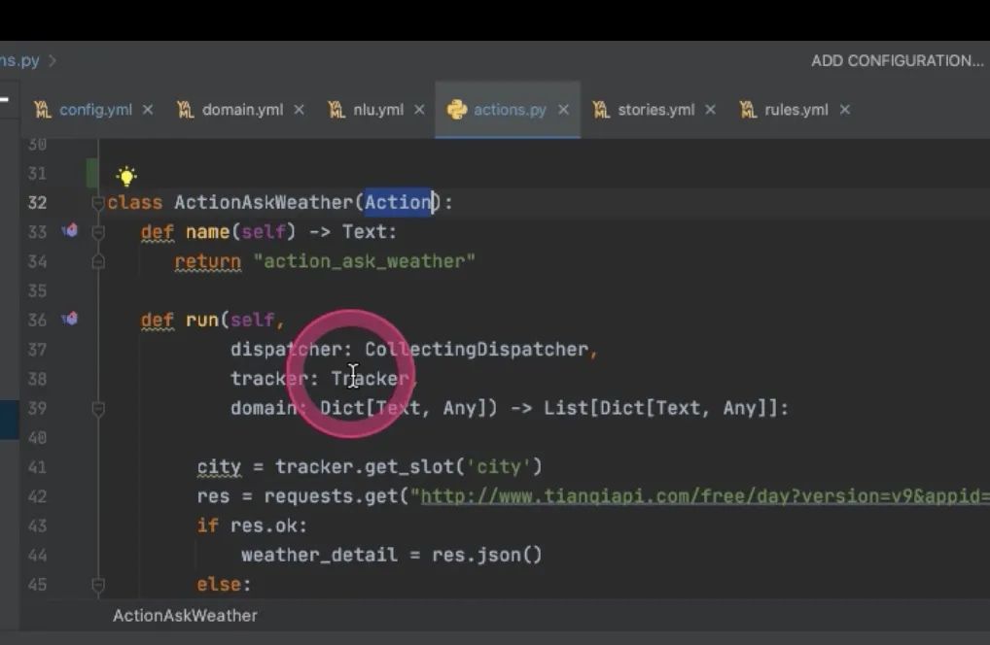Click the fold end marker on line 34
The width and height of the screenshot is (990, 645).
click(98, 261)
